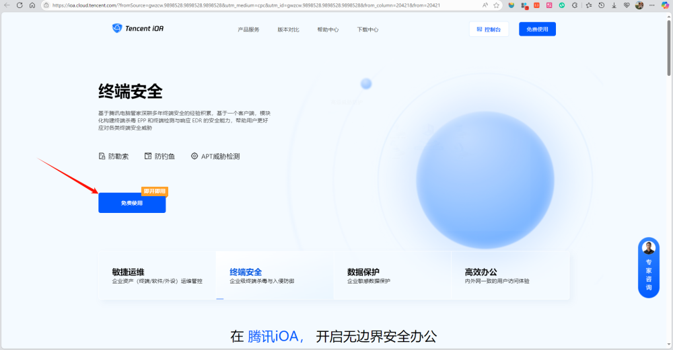This screenshot has height=350, width=673.
Task: Open the Downloads arrow icon
Action: (614, 5)
